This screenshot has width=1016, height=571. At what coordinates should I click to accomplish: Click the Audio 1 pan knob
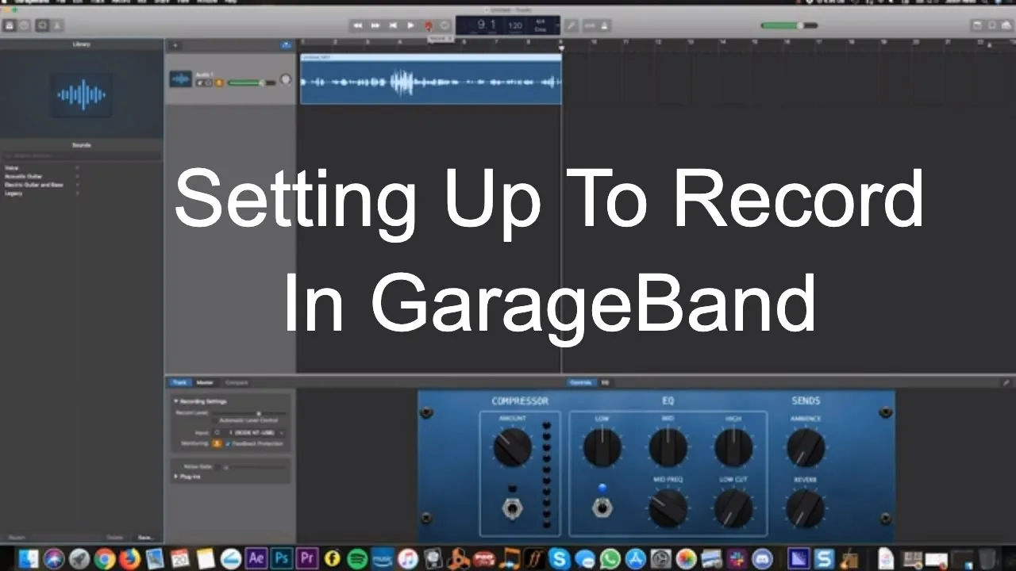pyautogui.click(x=285, y=80)
